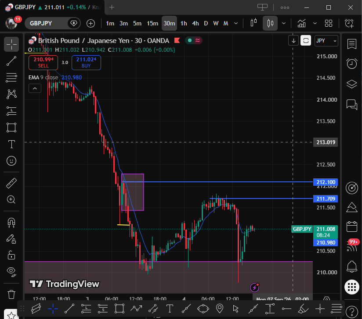Open the alerts clock panel
This screenshot has width=362, height=319.
(351, 64)
